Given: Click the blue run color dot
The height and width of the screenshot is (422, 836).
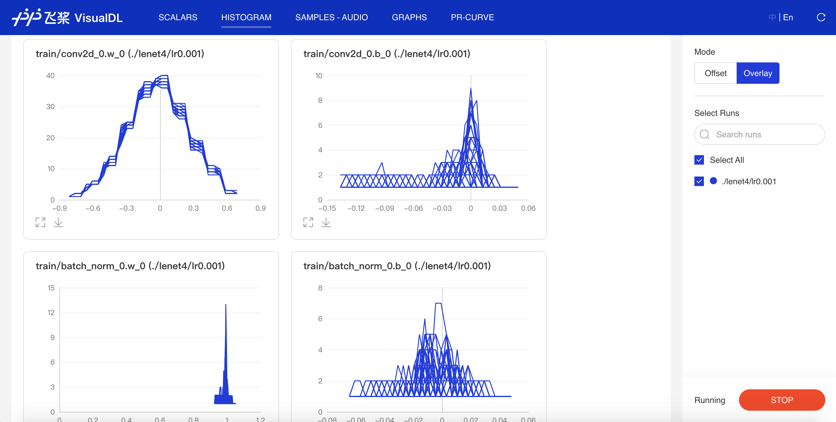Looking at the screenshot, I should tap(713, 181).
